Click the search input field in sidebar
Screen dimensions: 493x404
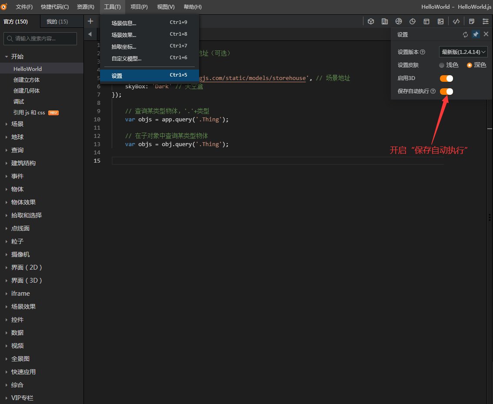pyautogui.click(x=39, y=38)
